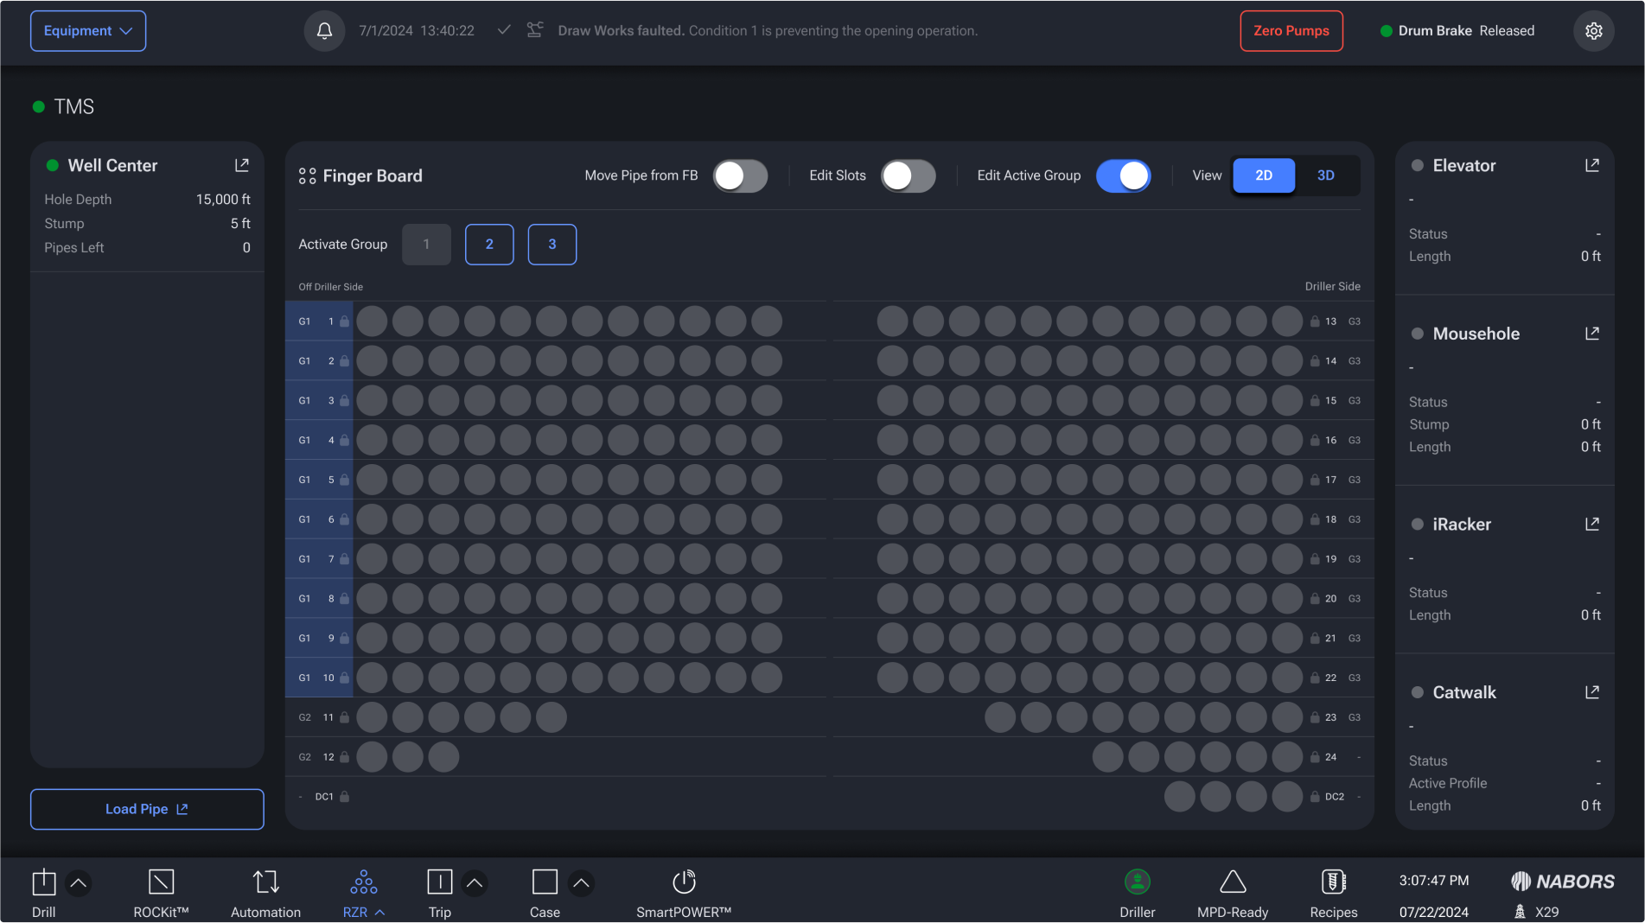The width and height of the screenshot is (1645, 923).
Task: Click the Driller user icon
Action: pyautogui.click(x=1138, y=882)
